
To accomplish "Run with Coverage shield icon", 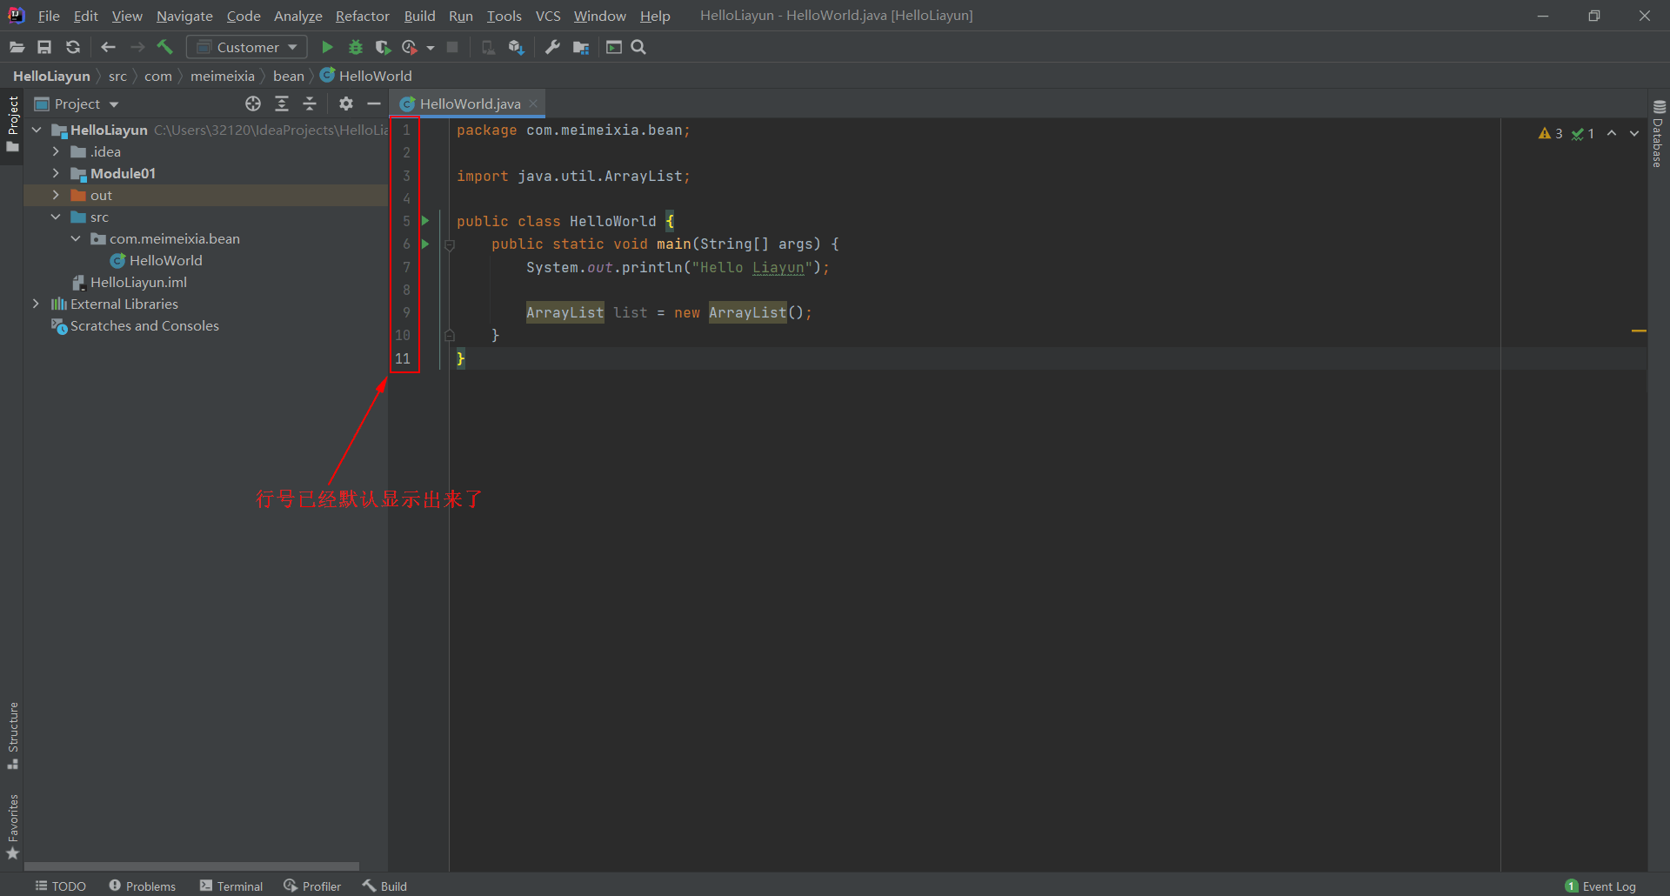I will 382,47.
